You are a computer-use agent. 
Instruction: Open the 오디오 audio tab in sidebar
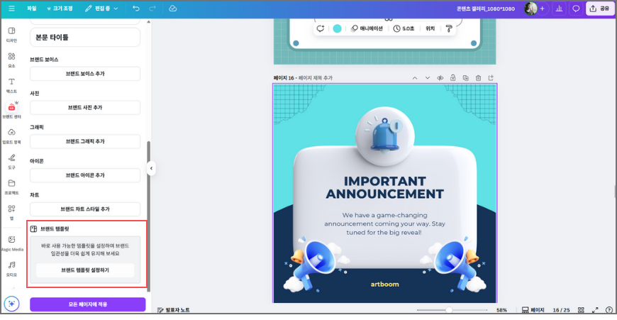pyautogui.click(x=12, y=268)
